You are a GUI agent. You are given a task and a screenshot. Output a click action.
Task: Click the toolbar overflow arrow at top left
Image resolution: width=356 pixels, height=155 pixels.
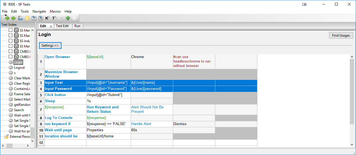[x=6, y=15]
